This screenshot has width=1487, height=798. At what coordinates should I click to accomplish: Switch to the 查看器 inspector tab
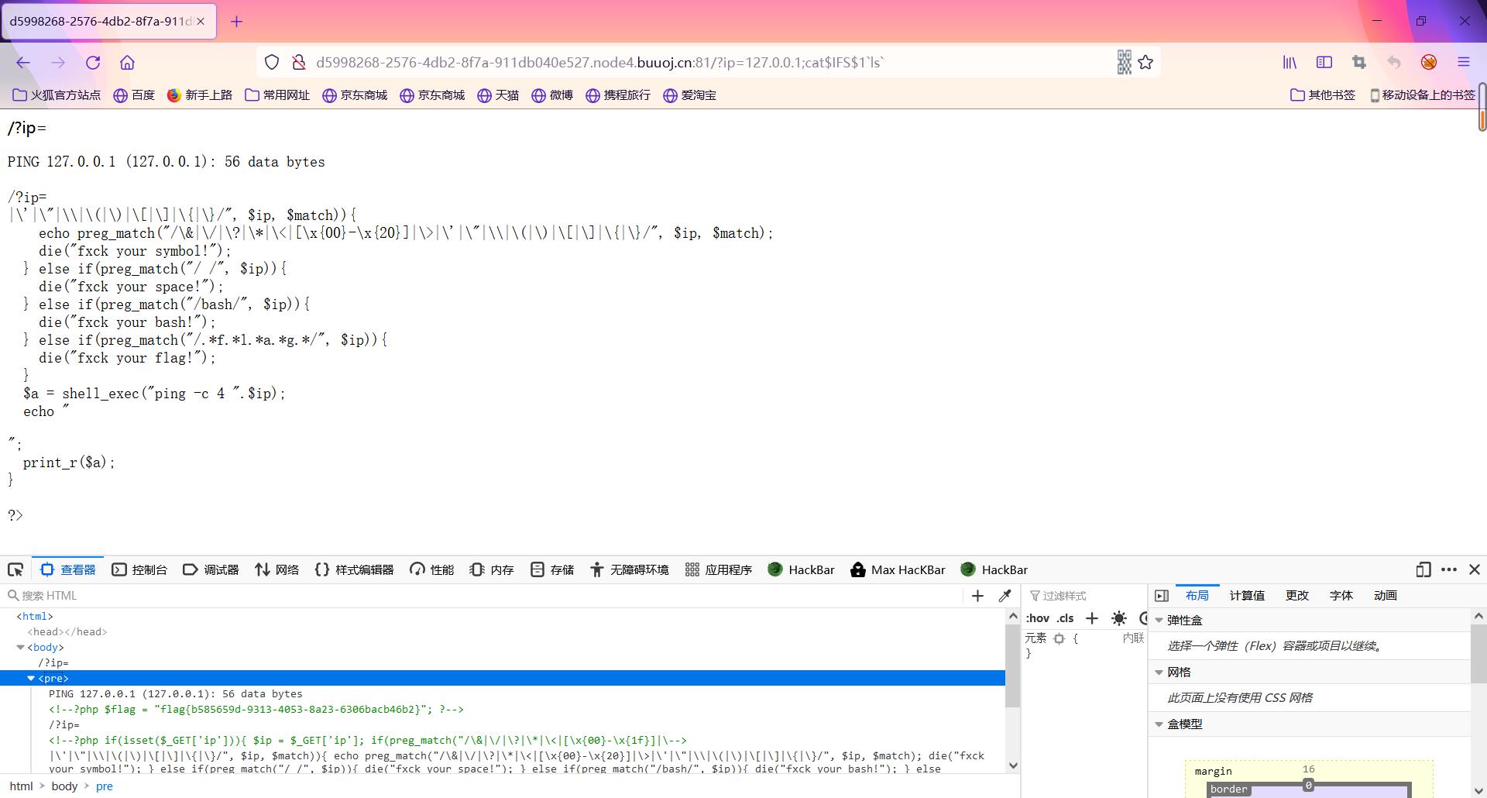(68, 570)
